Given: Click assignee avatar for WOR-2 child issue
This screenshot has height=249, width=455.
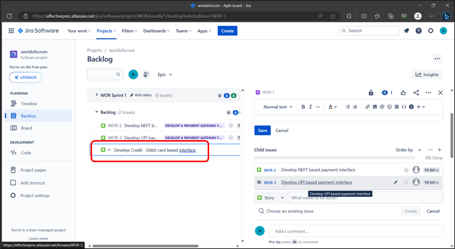Looking at the screenshot, I should [416, 170].
